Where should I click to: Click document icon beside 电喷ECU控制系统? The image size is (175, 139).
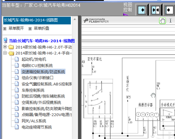pos(17,65)
